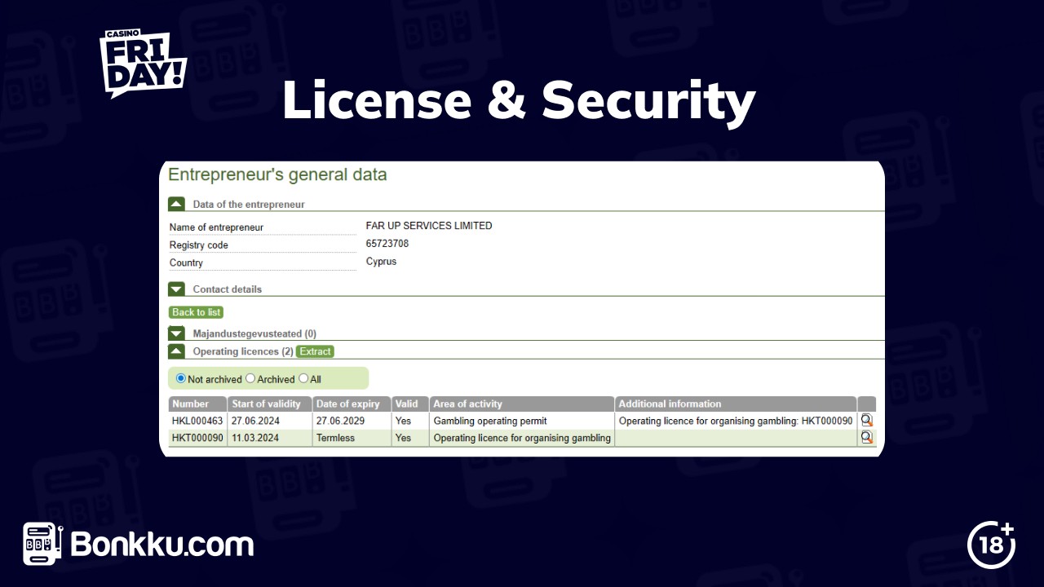The height and width of the screenshot is (587, 1044).
Task: Expand the Majandustegevusteated (0) section
Action: pos(176,333)
